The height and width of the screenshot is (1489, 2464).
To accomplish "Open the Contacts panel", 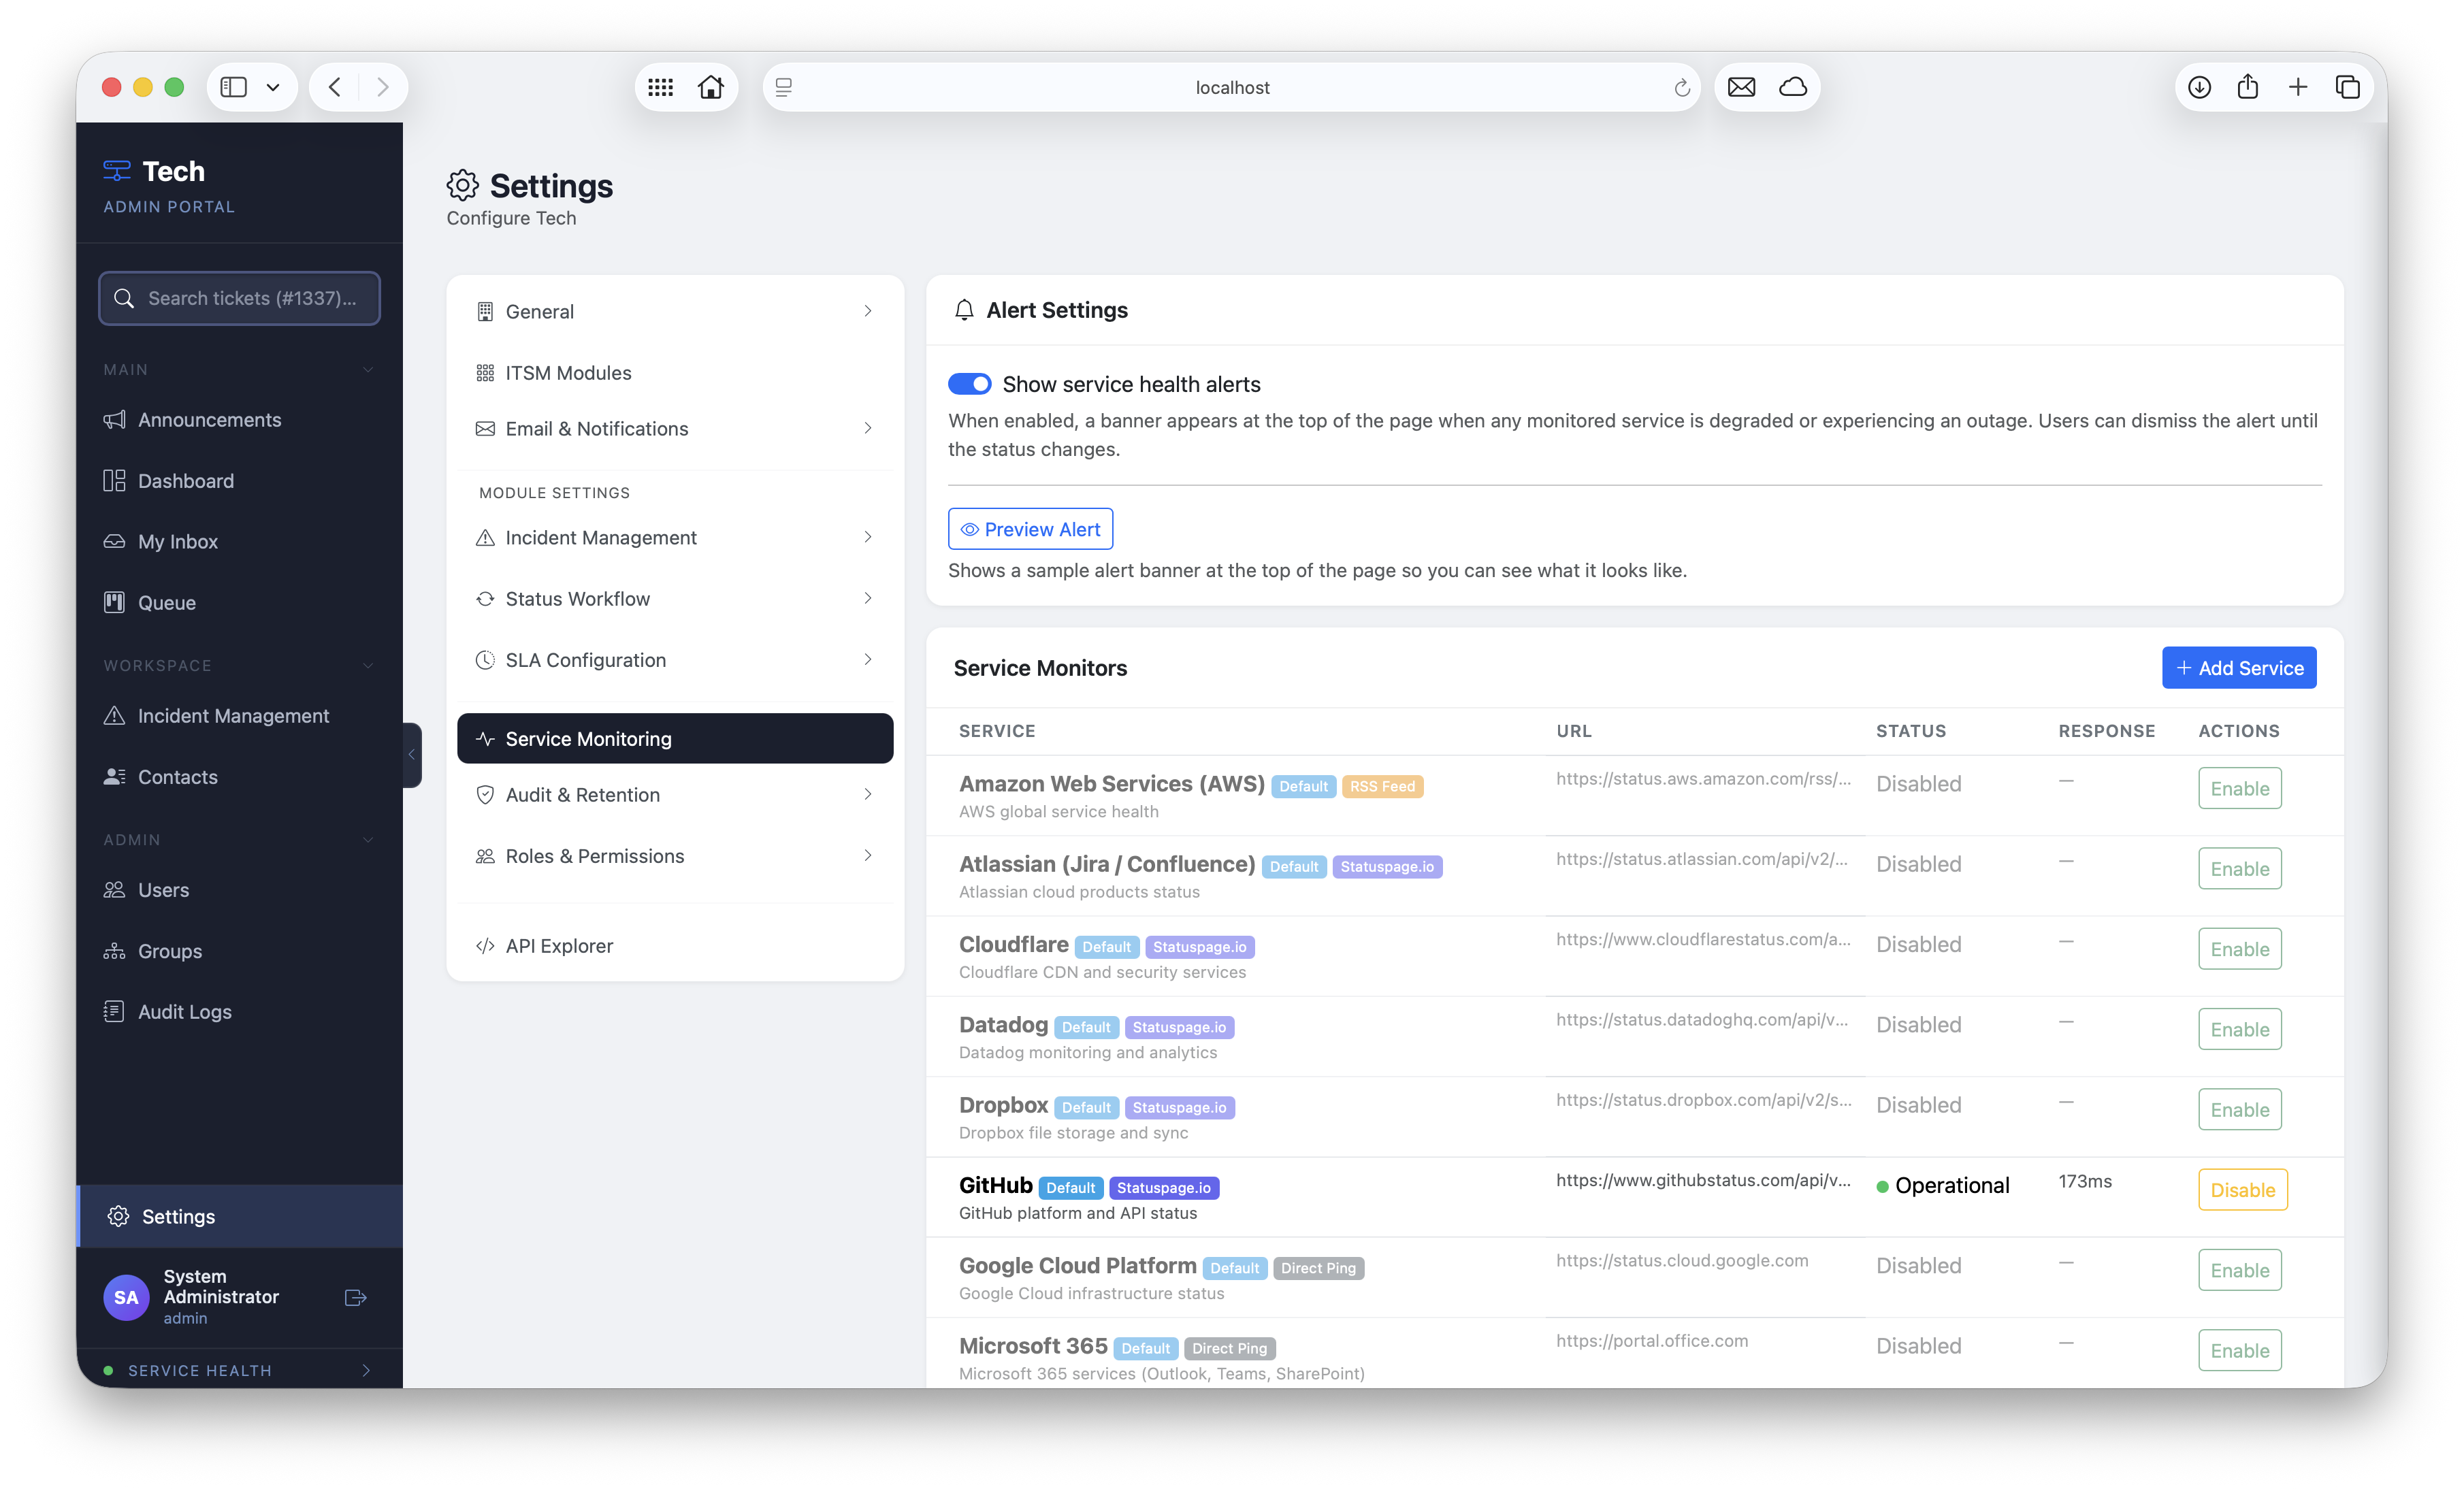I will [x=177, y=776].
